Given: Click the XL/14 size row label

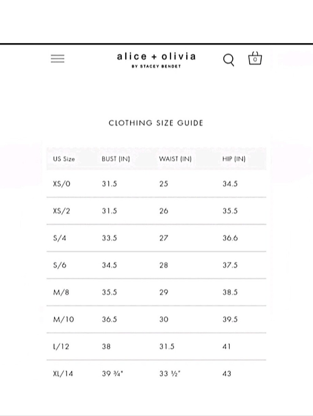Looking at the screenshot, I should pos(63,374).
